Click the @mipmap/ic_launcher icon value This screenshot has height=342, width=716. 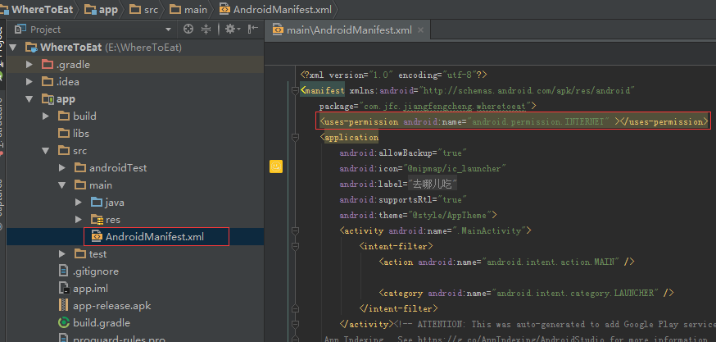pyautogui.click(x=454, y=168)
